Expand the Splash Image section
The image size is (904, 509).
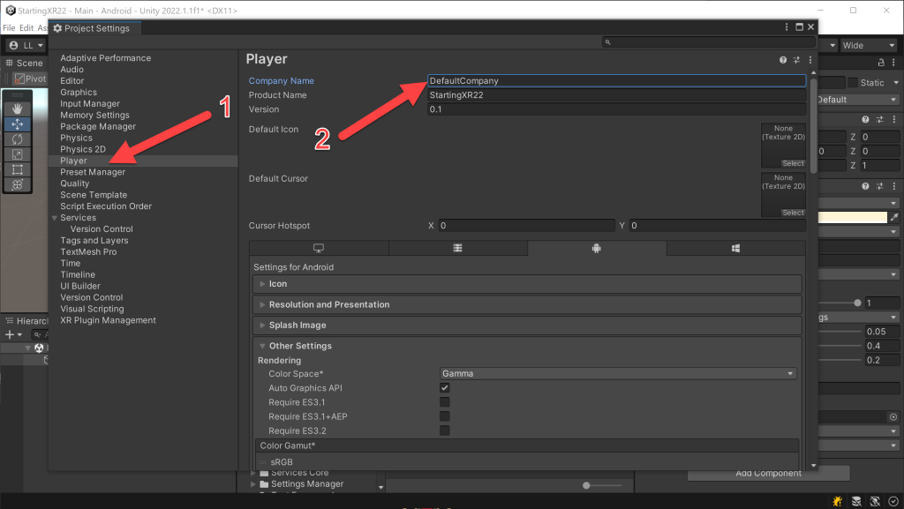click(x=527, y=326)
